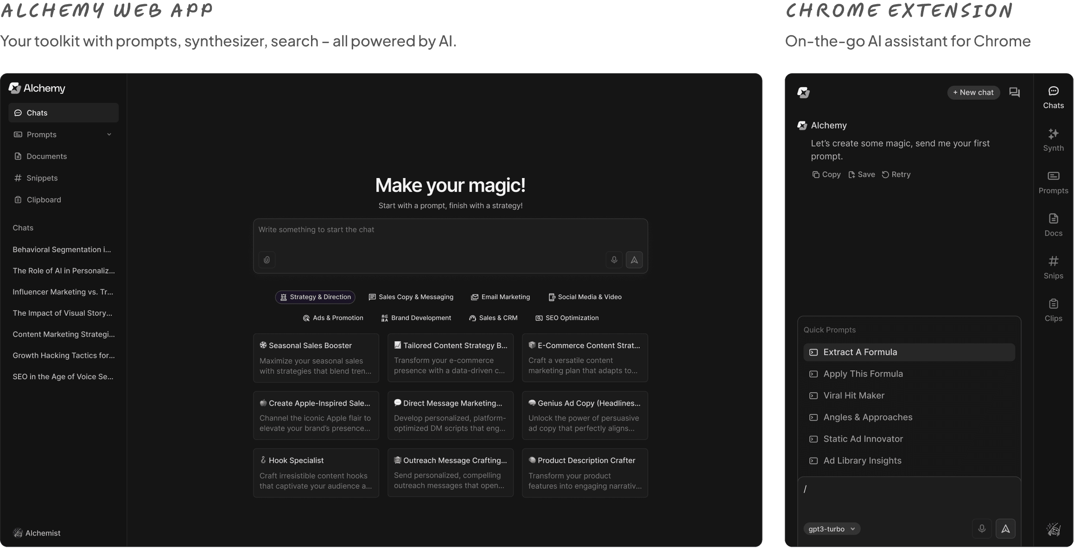This screenshot has width=1074, height=548.
Task: Open the E-Commerce Content Strat... prompt card
Action: coord(585,358)
